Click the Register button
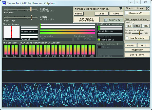 (x=137, y=50)
